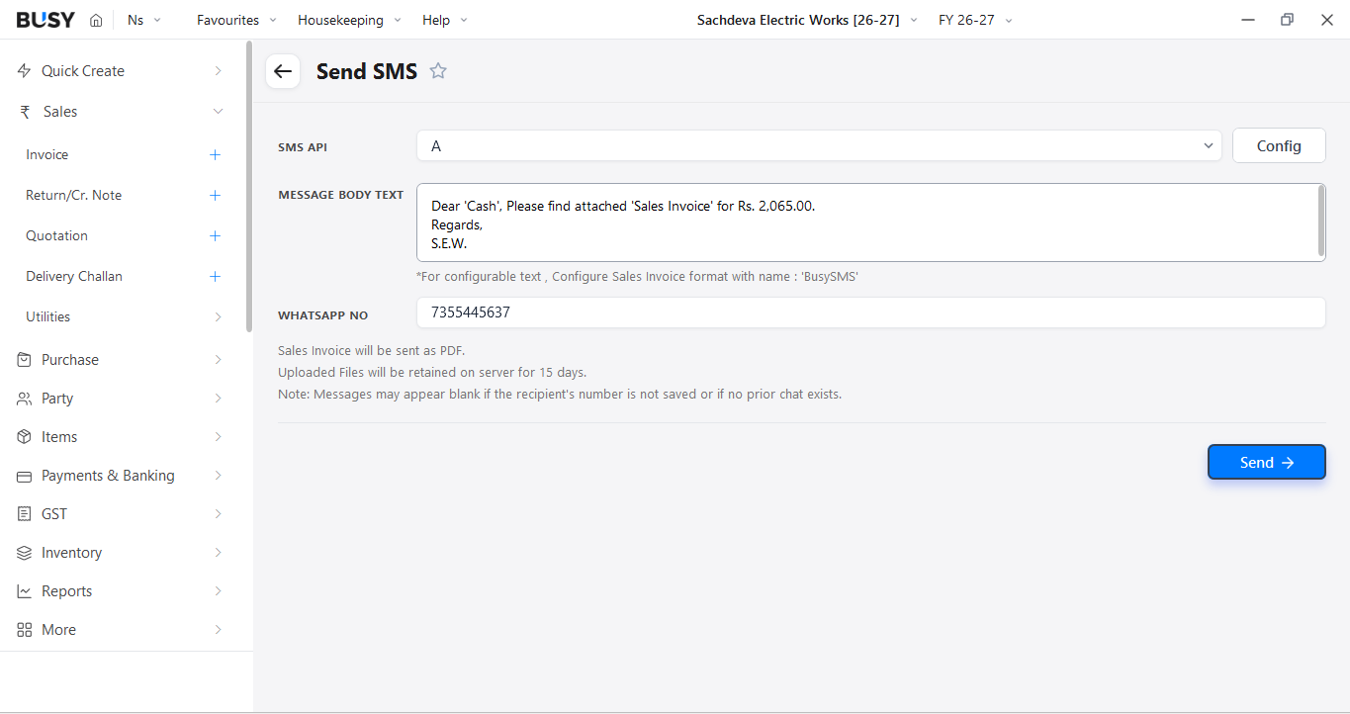Click the Inventory menu label

pos(71,553)
